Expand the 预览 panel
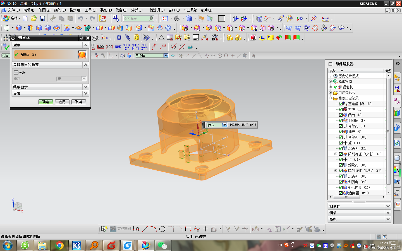The height and width of the screenshot is (251, 402). tap(388, 219)
